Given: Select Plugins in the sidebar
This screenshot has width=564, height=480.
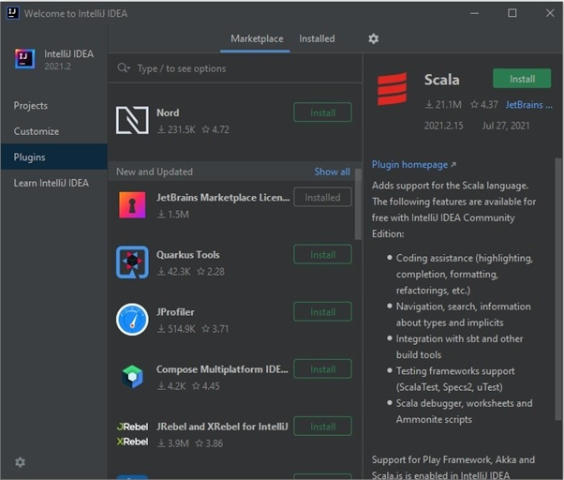Looking at the screenshot, I should coord(54,157).
